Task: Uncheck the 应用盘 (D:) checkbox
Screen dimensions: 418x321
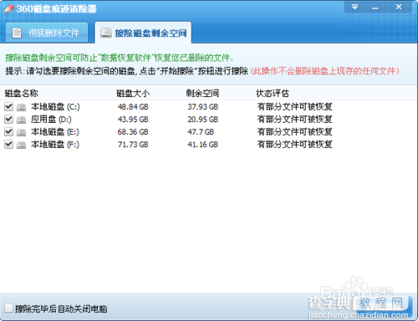Action: 8,120
